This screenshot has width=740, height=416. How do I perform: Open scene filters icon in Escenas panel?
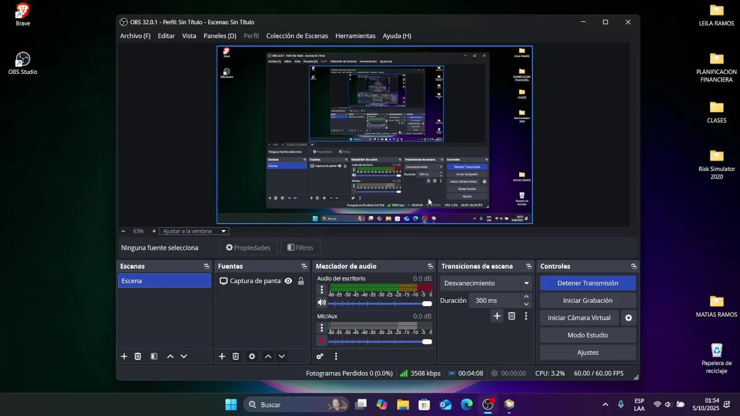point(154,356)
